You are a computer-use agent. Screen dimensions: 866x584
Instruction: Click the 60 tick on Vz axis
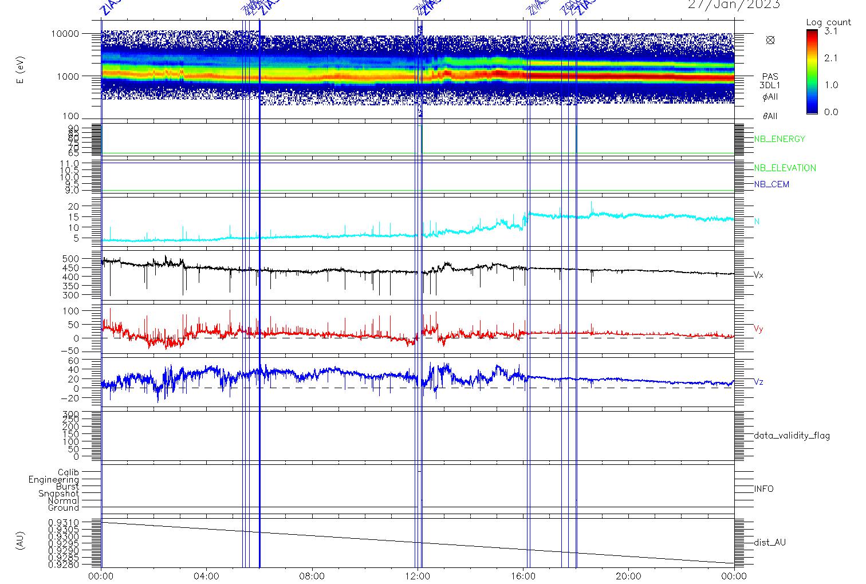pyautogui.click(x=73, y=360)
